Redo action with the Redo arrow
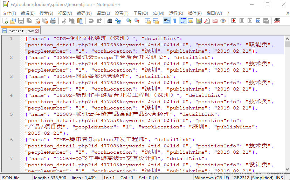 [x=99, y=21]
